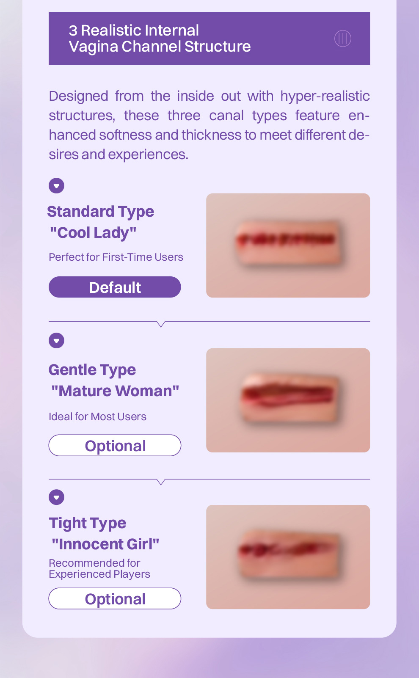419x678 pixels.
Task: Expand the arrow icon above Tight Type
Action: click(56, 497)
